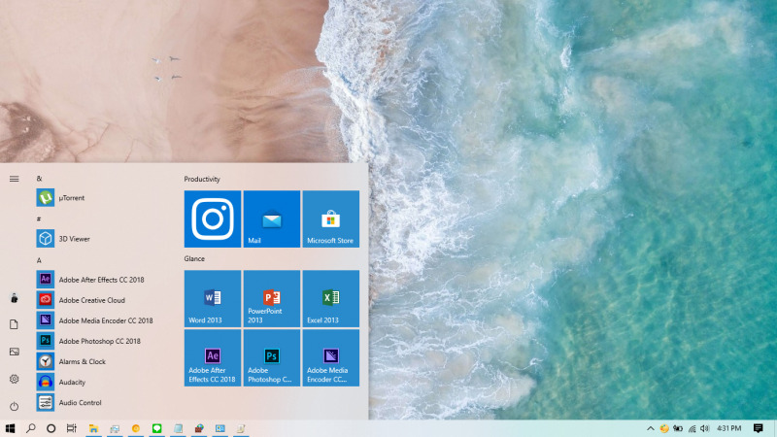Open Task View on the taskbar
Screen dimensions: 777x437
point(71,428)
